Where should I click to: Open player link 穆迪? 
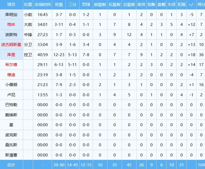pyautogui.click(x=11, y=75)
